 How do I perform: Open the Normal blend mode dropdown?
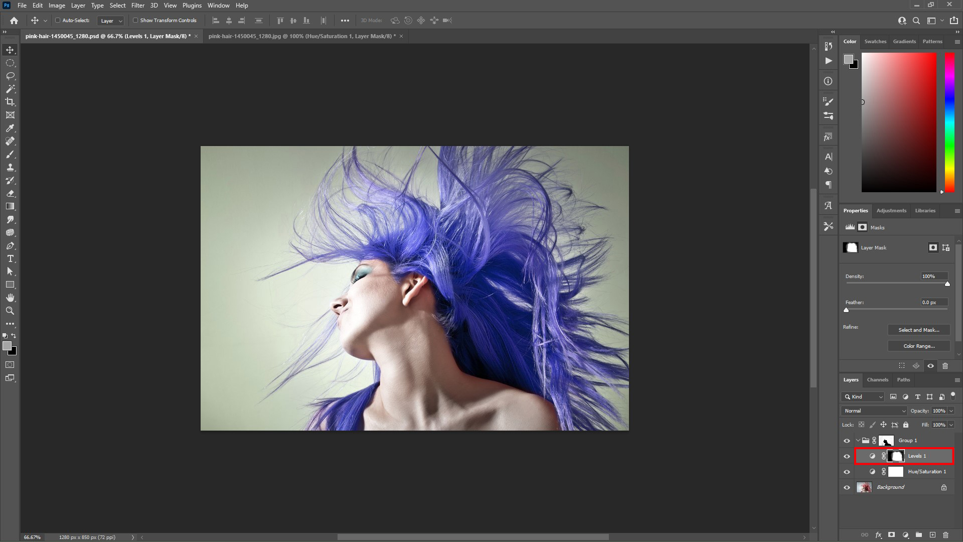pos(875,411)
